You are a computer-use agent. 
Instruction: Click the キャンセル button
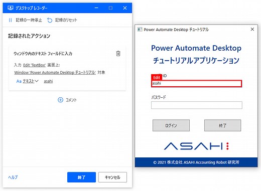[x=112, y=177]
